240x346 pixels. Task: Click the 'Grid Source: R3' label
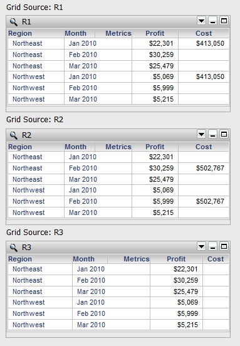point(34,233)
